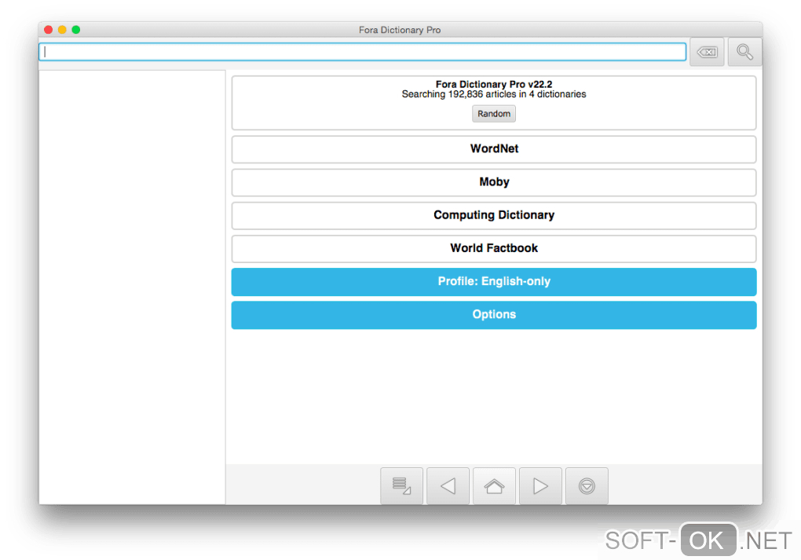Go to the Home screen icon
This screenshot has height=560, width=801.
click(x=494, y=485)
